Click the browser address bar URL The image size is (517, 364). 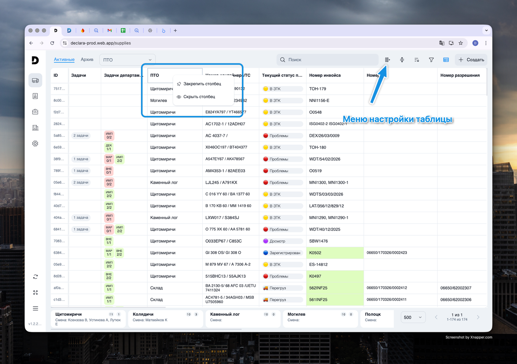tap(101, 43)
